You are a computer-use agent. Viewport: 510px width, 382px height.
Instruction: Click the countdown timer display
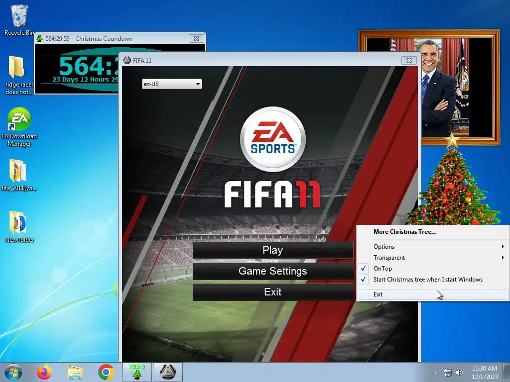(89, 66)
